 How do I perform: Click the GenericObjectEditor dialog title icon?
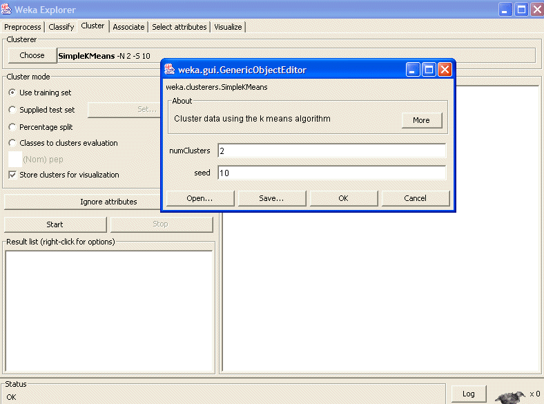pyautogui.click(x=168, y=70)
